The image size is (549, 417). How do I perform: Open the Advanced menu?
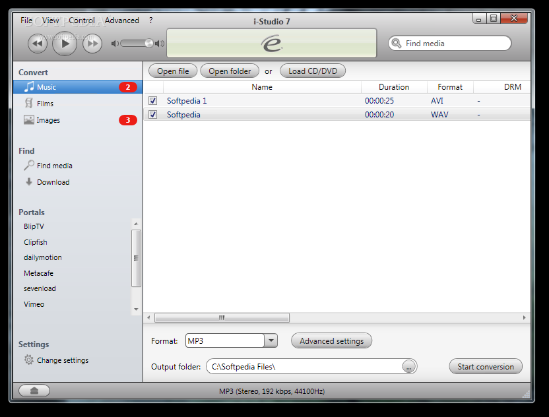(122, 20)
